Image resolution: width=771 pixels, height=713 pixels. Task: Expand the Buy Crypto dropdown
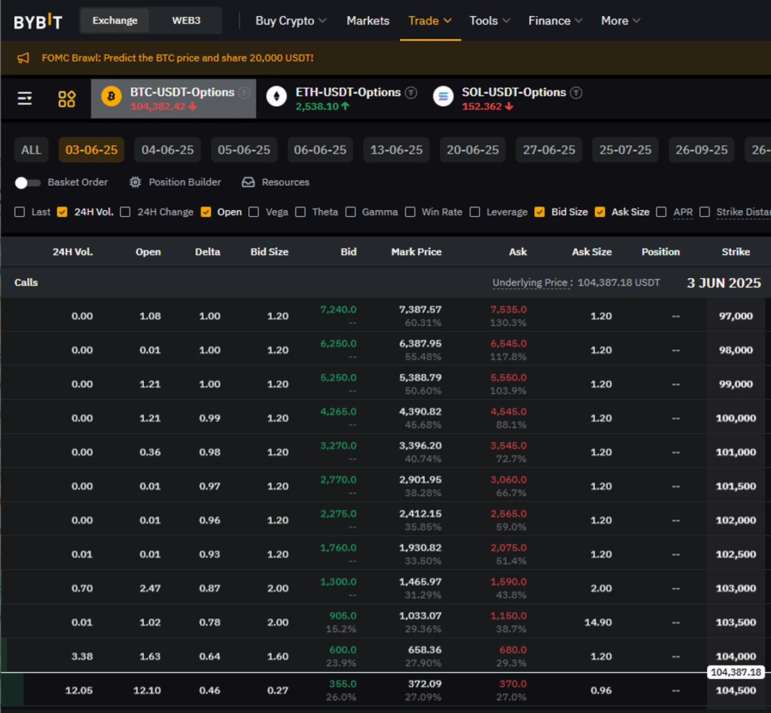(291, 21)
